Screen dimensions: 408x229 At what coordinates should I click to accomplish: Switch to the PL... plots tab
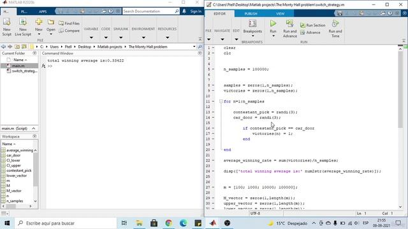click(x=24, y=11)
